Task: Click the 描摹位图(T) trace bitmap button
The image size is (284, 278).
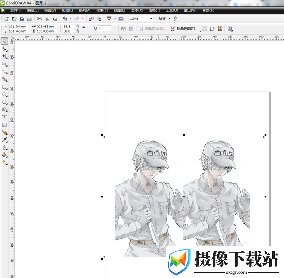Action: 183,28
